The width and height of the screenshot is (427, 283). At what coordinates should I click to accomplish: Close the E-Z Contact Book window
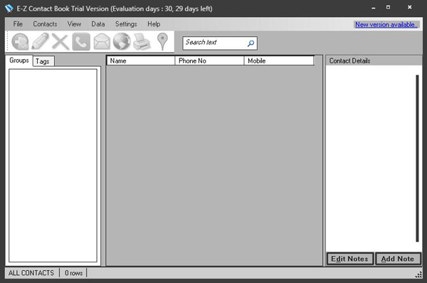(410, 7)
